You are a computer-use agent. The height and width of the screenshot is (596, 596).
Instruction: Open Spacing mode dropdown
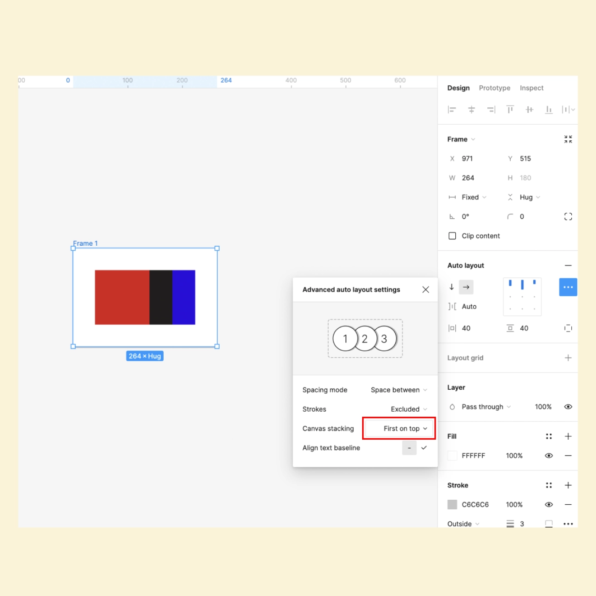(x=399, y=390)
